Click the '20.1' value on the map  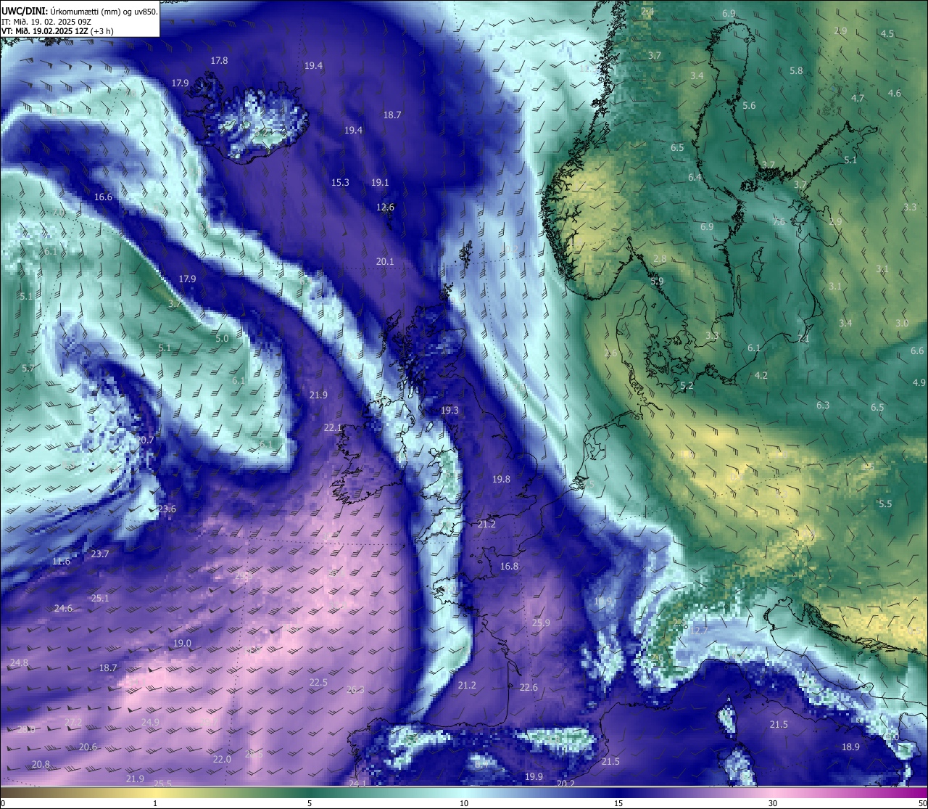pos(385,262)
